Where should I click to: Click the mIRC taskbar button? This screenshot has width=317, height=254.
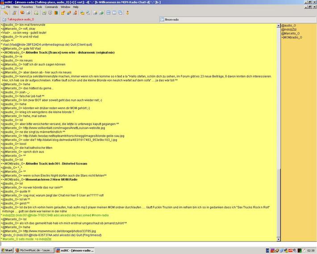[75, 250]
